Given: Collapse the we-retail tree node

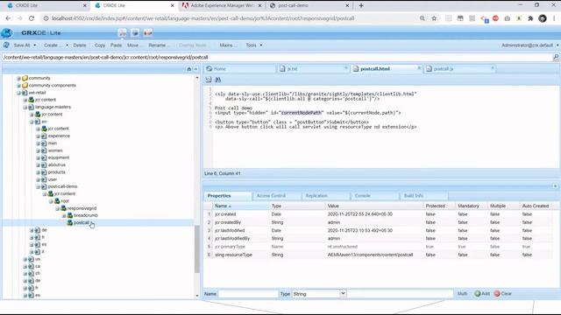Looking at the screenshot, I should [18, 93].
